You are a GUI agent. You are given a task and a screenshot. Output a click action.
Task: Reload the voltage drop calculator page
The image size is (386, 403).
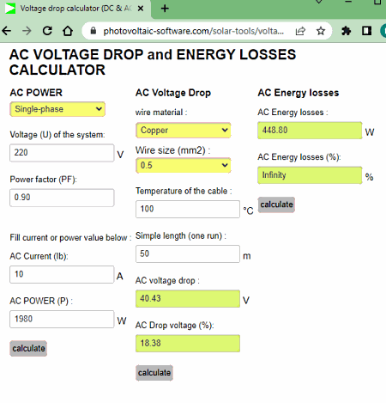click(x=47, y=31)
